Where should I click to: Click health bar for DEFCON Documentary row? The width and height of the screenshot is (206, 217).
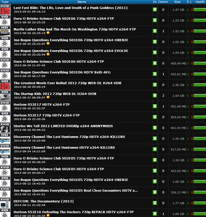point(200,203)
